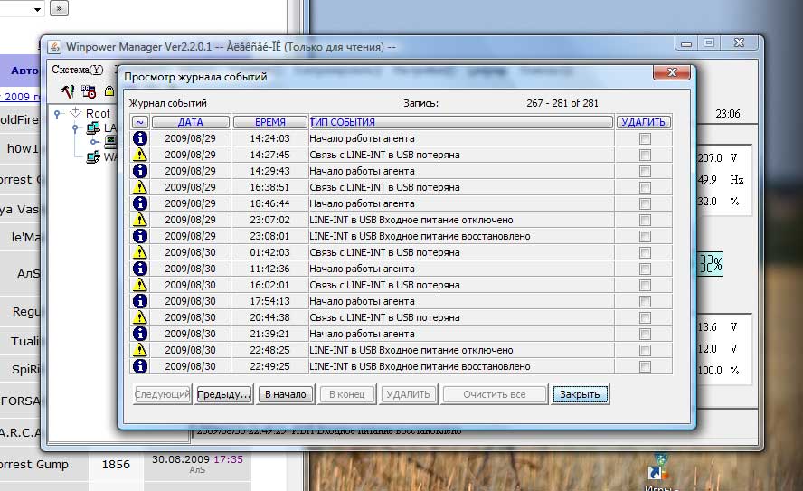Close the Просмотр журнала событий dialog via X

671,72
